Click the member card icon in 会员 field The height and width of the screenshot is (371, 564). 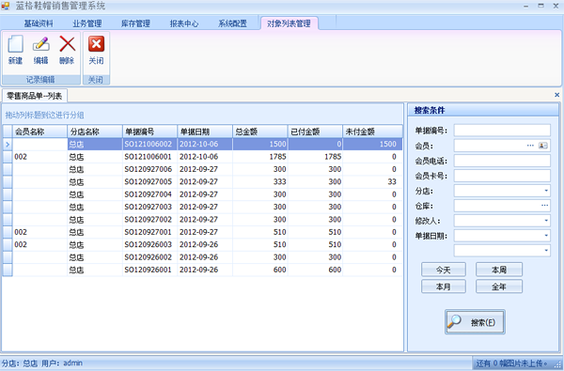click(x=542, y=146)
